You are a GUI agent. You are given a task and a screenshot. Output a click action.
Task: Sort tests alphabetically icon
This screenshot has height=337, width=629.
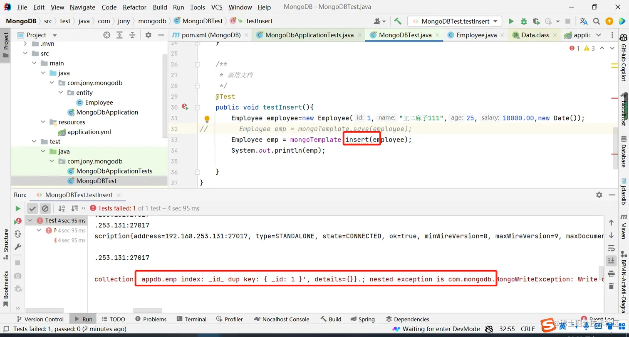(62, 208)
